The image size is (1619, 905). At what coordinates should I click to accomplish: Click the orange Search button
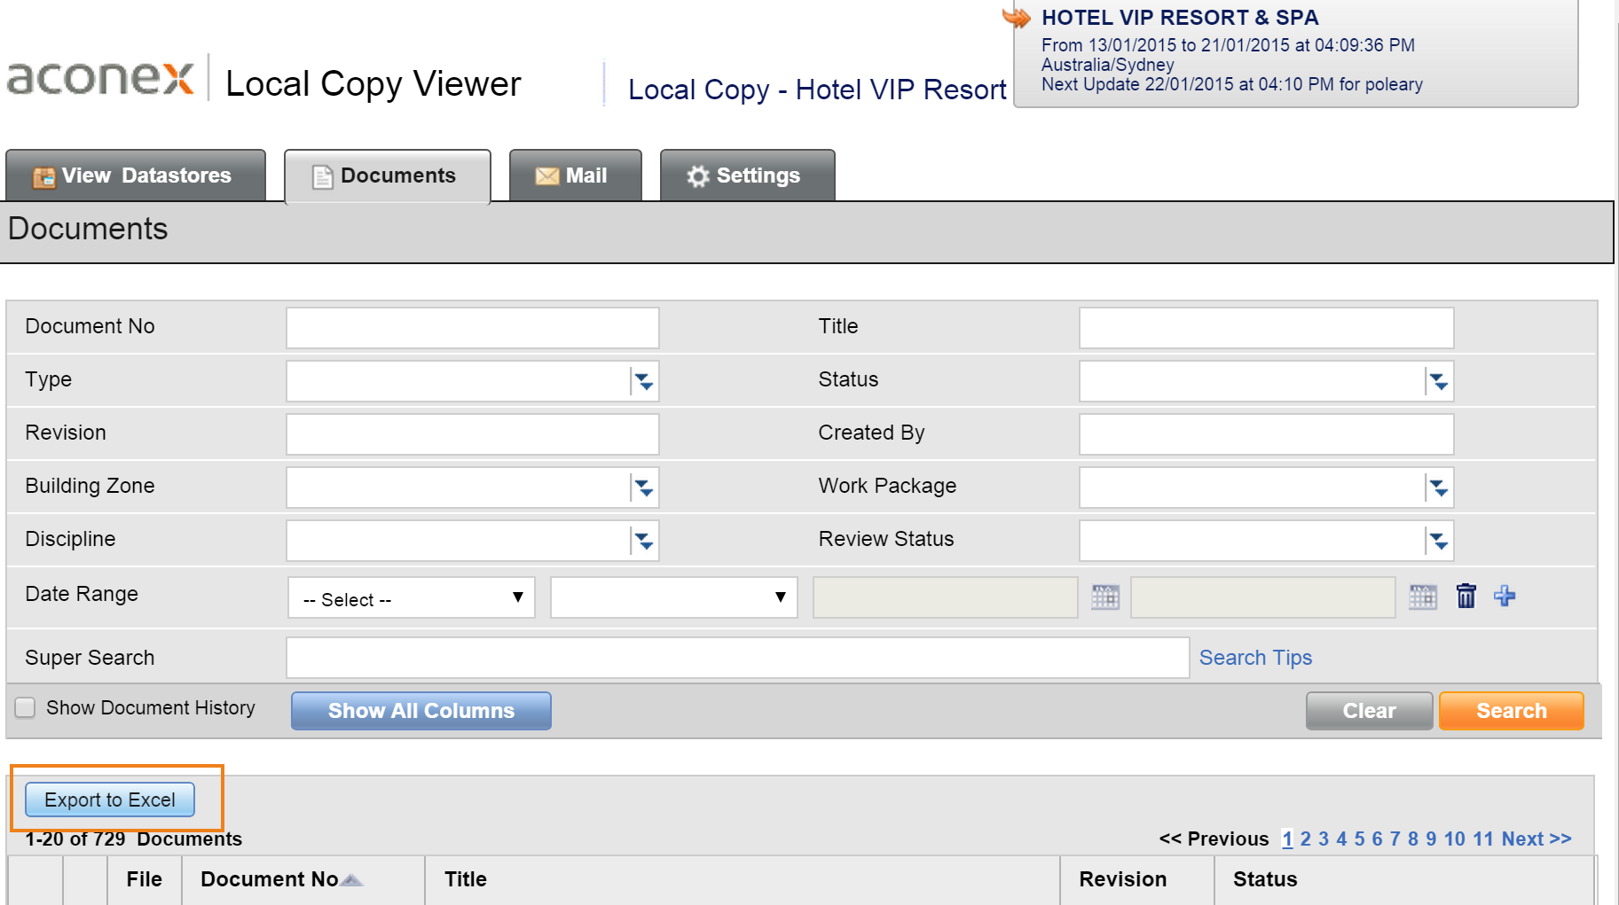(x=1511, y=711)
